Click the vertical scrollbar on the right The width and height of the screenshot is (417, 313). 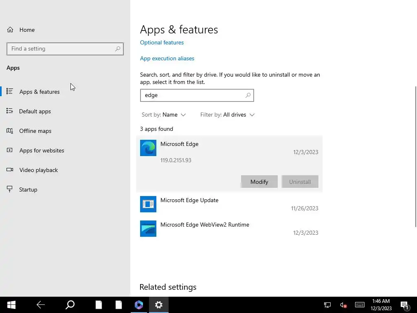(416, 156)
